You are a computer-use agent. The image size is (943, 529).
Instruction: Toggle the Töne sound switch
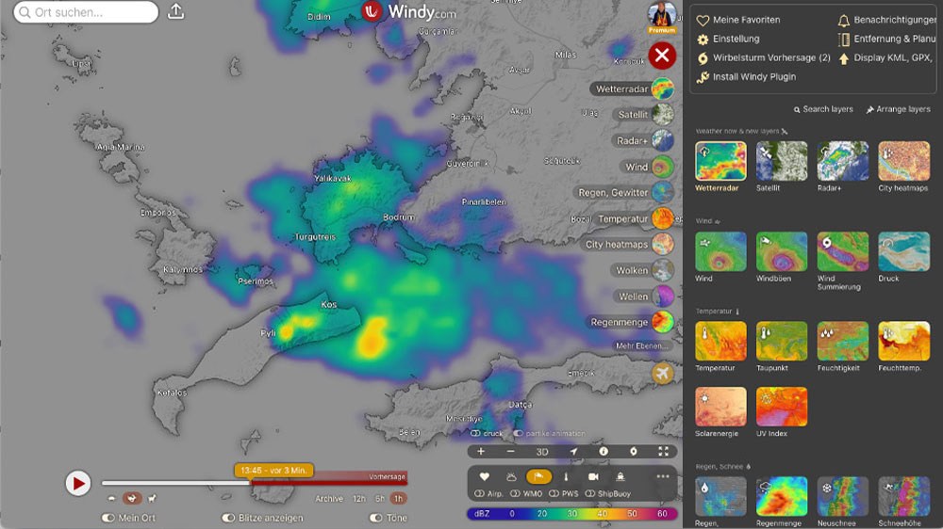point(376,518)
